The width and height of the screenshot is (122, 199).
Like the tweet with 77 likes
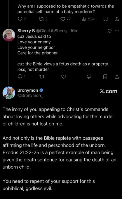tap(65, 19)
